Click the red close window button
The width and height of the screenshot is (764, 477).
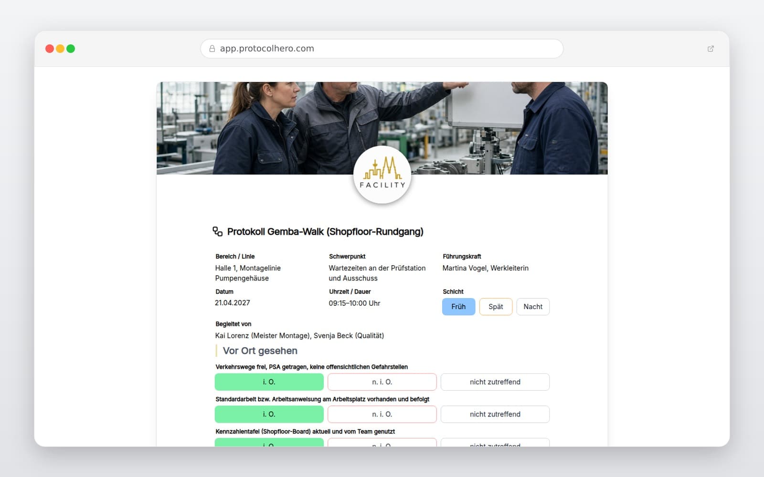click(x=50, y=49)
